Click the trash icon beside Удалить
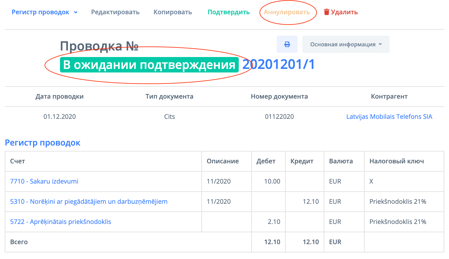 point(327,12)
